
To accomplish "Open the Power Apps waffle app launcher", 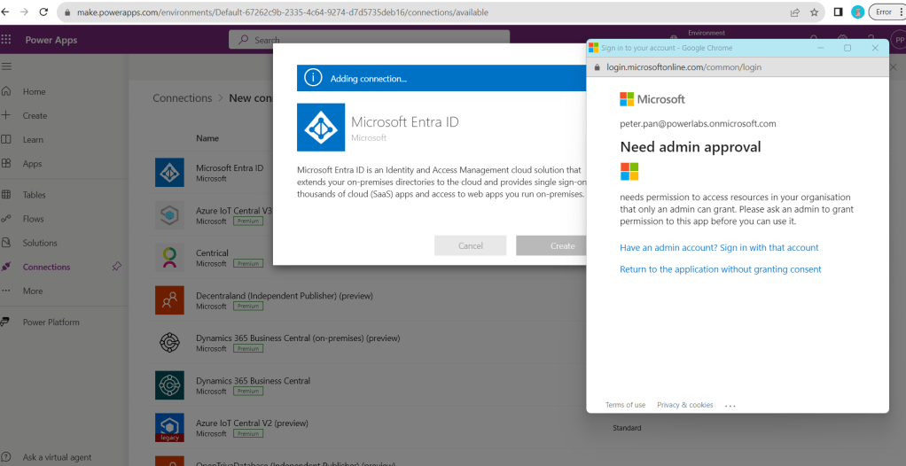I will [x=7, y=40].
